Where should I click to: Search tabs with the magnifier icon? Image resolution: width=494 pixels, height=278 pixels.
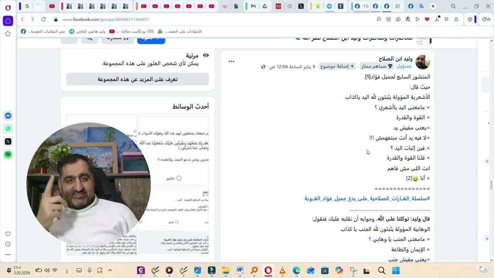[x=453, y=6]
